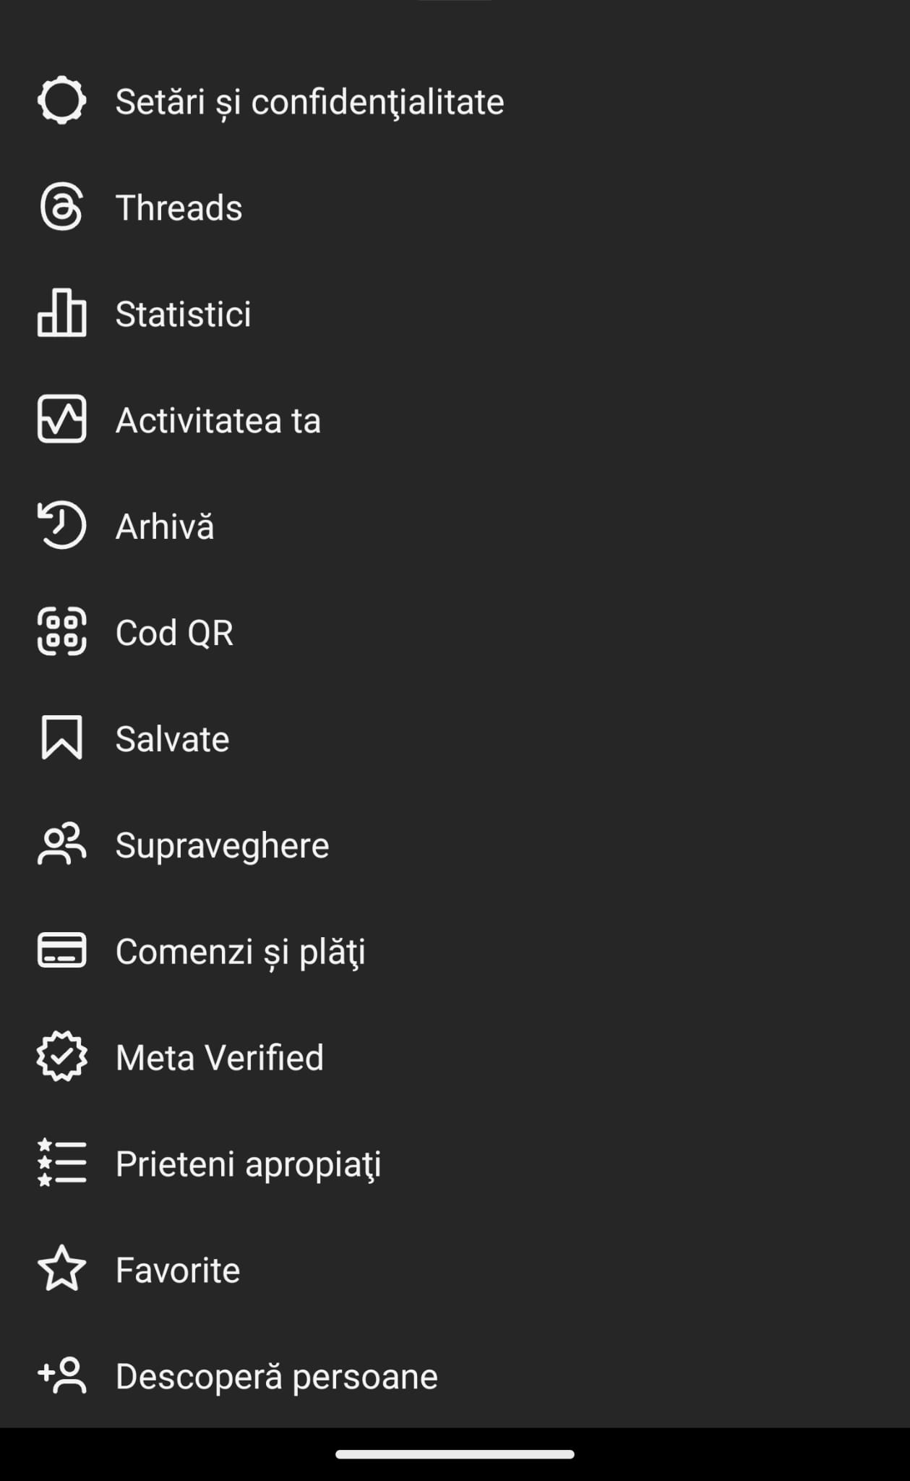Select the Threads menu entry
The height and width of the screenshot is (1481, 910).
(x=179, y=208)
